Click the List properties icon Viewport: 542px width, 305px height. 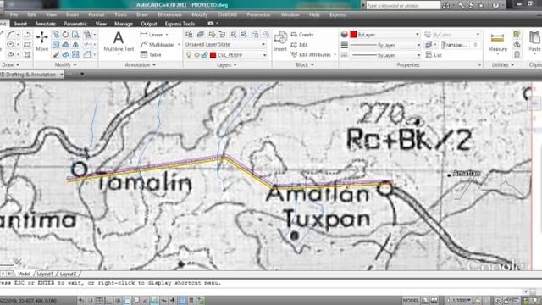(434, 55)
